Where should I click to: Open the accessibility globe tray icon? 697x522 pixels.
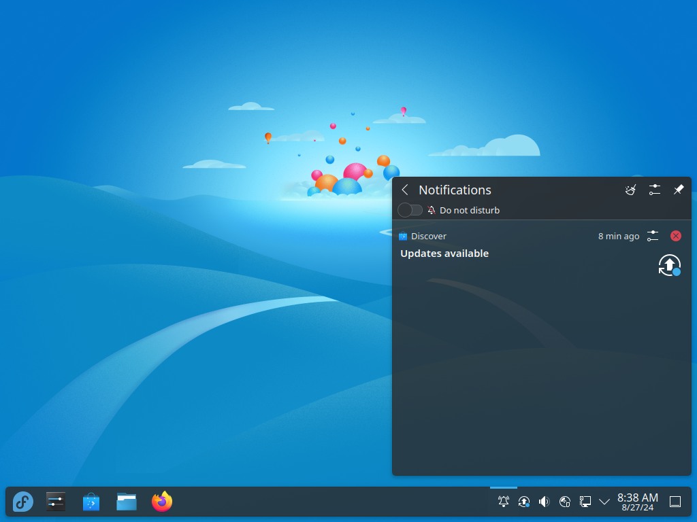pos(565,502)
